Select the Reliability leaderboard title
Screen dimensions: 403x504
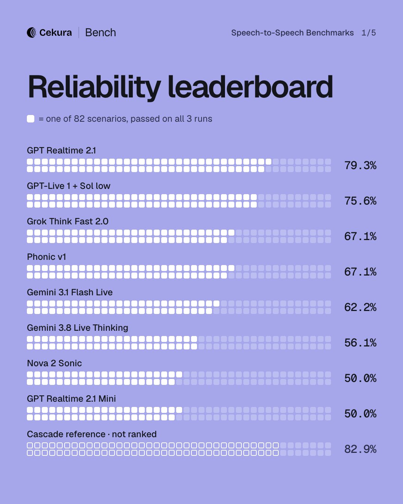click(180, 87)
